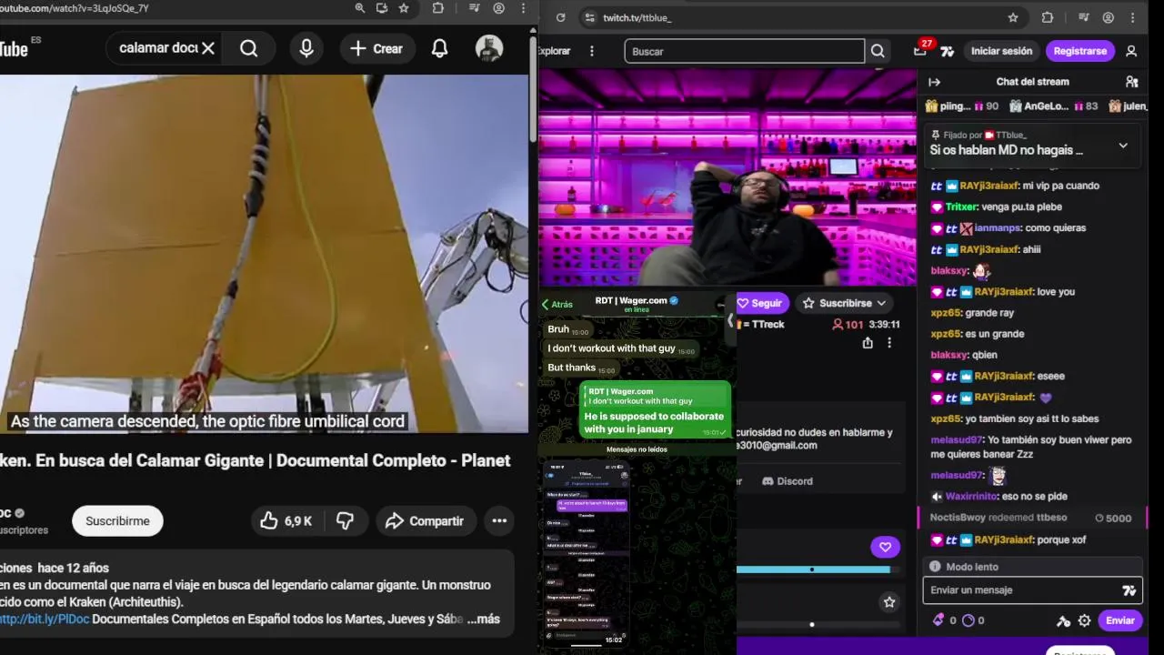The width and height of the screenshot is (1164, 655).
Task: Click username xpz65 on 'grande ray' message
Action: click(946, 313)
